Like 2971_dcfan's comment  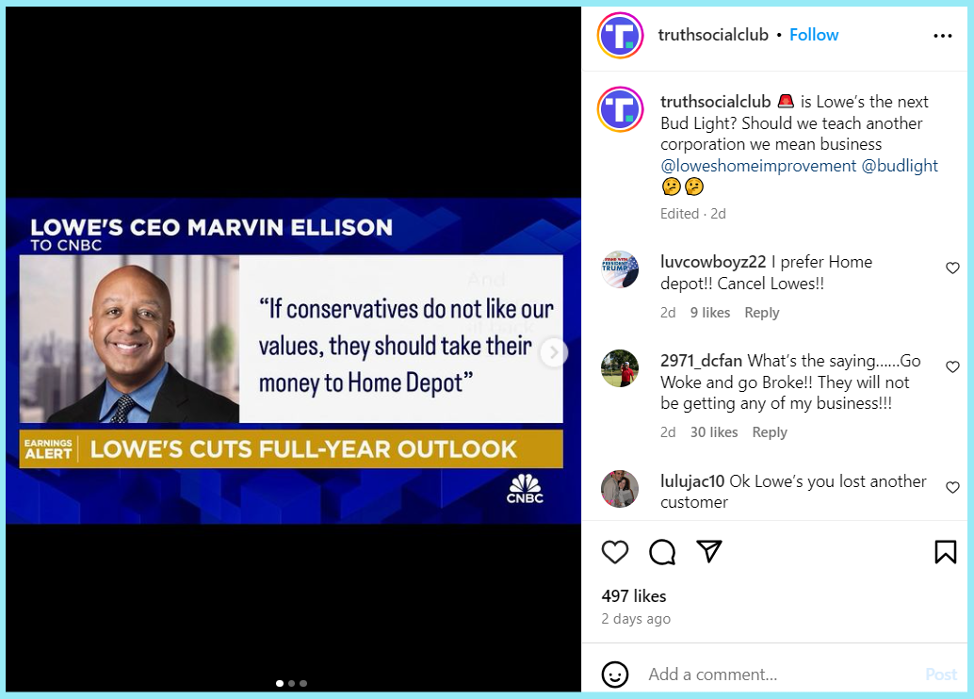(952, 366)
